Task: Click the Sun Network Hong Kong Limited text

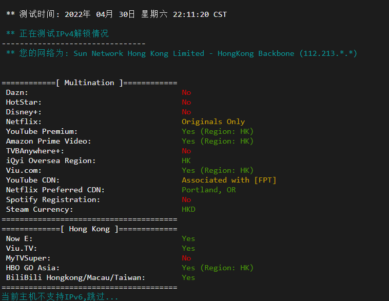Action: point(139,53)
